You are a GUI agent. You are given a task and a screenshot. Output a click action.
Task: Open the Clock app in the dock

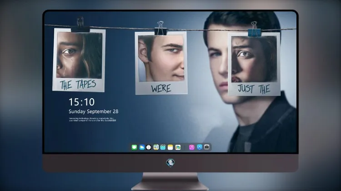point(149,147)
